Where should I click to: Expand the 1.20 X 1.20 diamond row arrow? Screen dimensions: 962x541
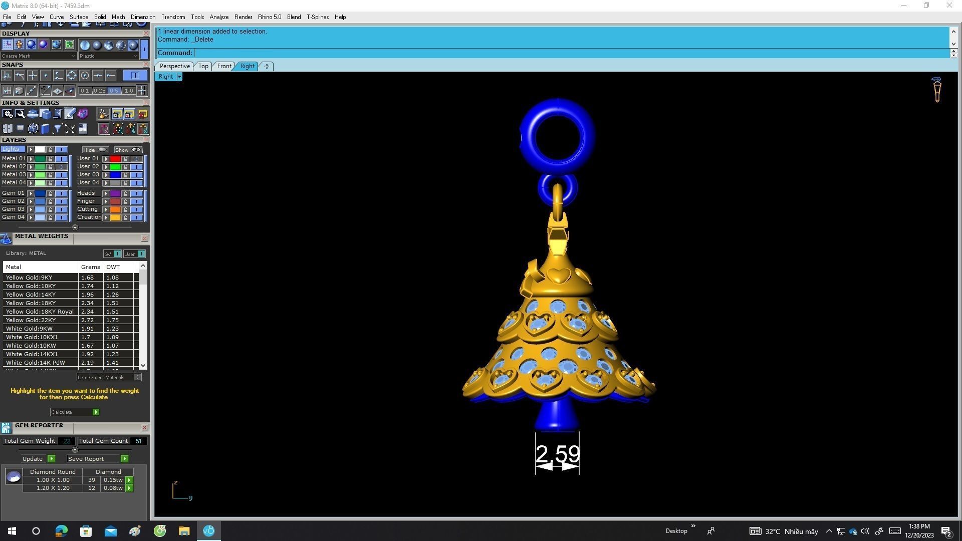coord(129,488)
